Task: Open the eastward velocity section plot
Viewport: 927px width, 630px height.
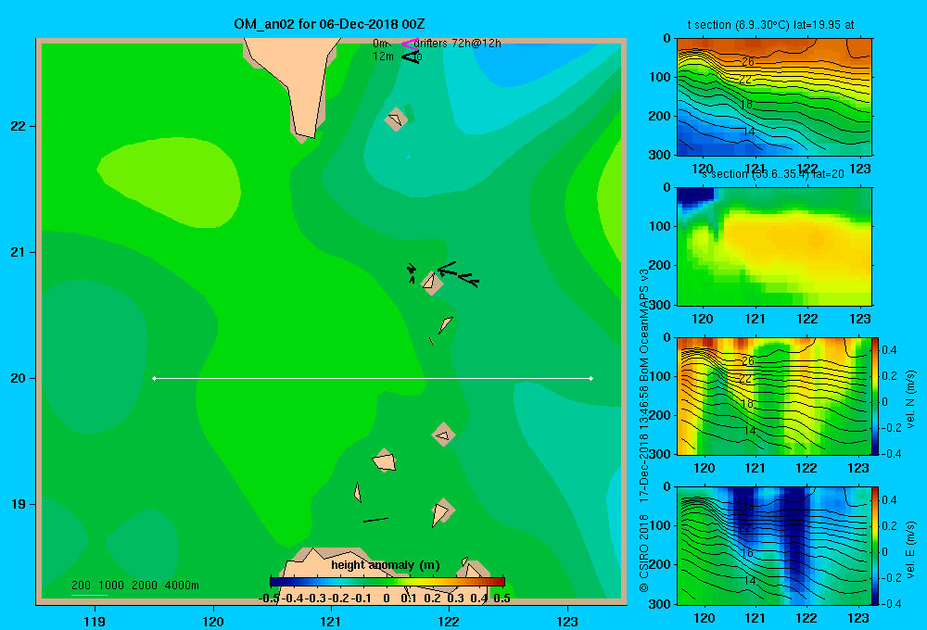Action: [774, 546]
